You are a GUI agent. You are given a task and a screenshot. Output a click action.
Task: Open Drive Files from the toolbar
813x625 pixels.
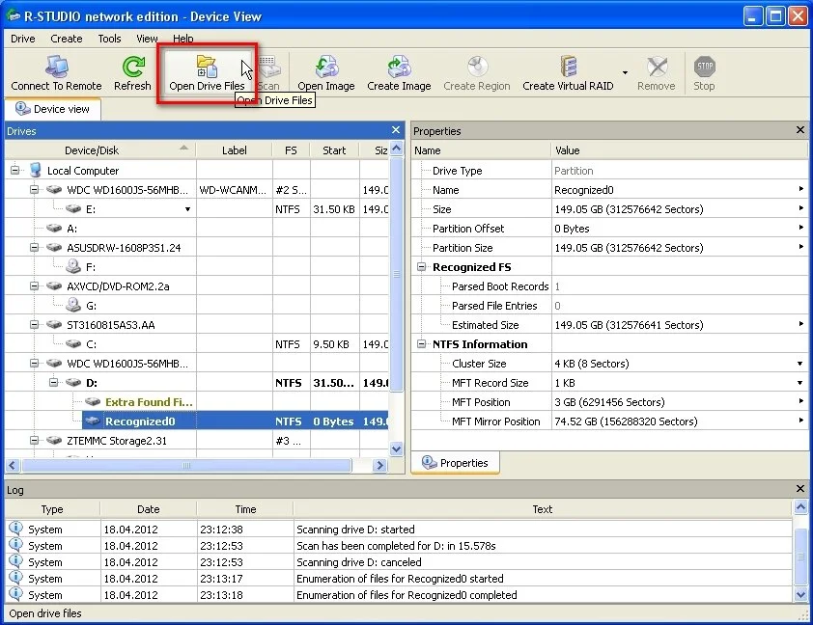pos(207,68)
